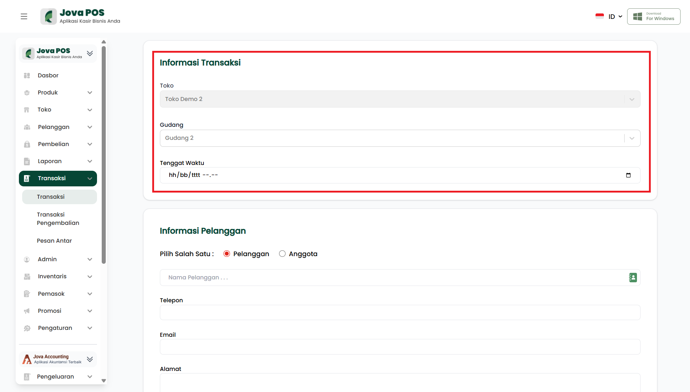The image size is (690, 392).
Task: Collapse the Jova POS sidebar section
Action: [90, 53]
